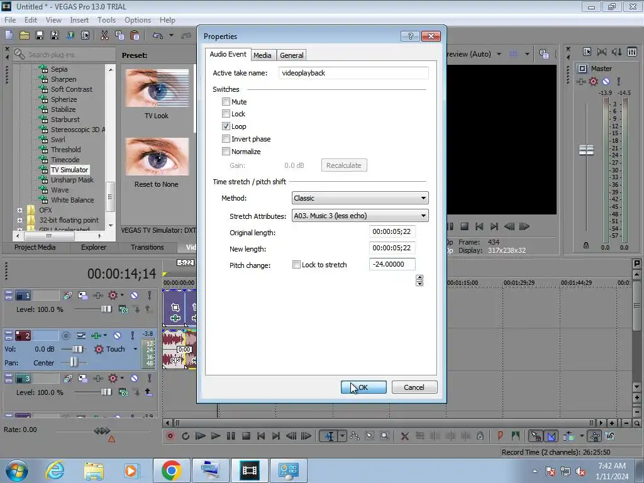Image resolution: width=644 pixels, height=483 pixels.
Task: Switch to the Transitions tab
Action: click(147, 247)
